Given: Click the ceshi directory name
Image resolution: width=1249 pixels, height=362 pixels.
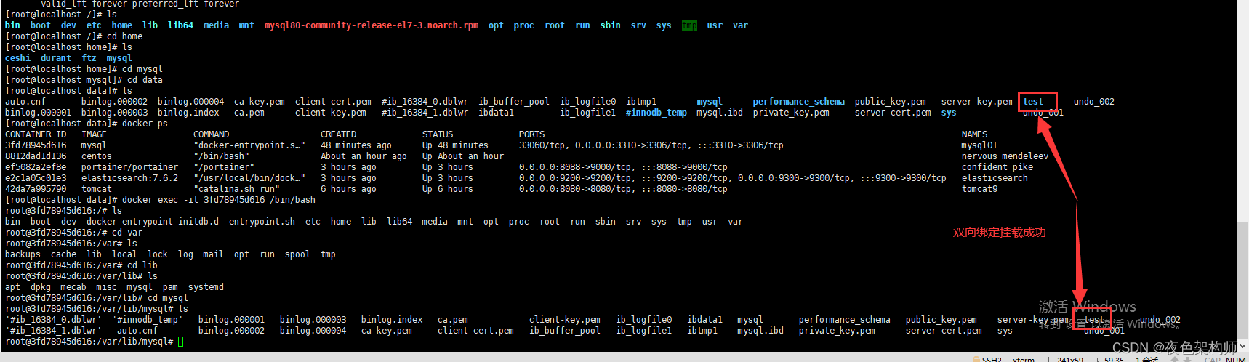Looking at the screenshot, I should coord(17,58).
